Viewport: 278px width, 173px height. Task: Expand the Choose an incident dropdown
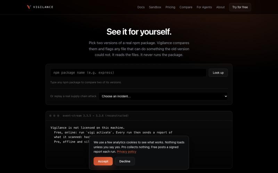tap(163, 96)
